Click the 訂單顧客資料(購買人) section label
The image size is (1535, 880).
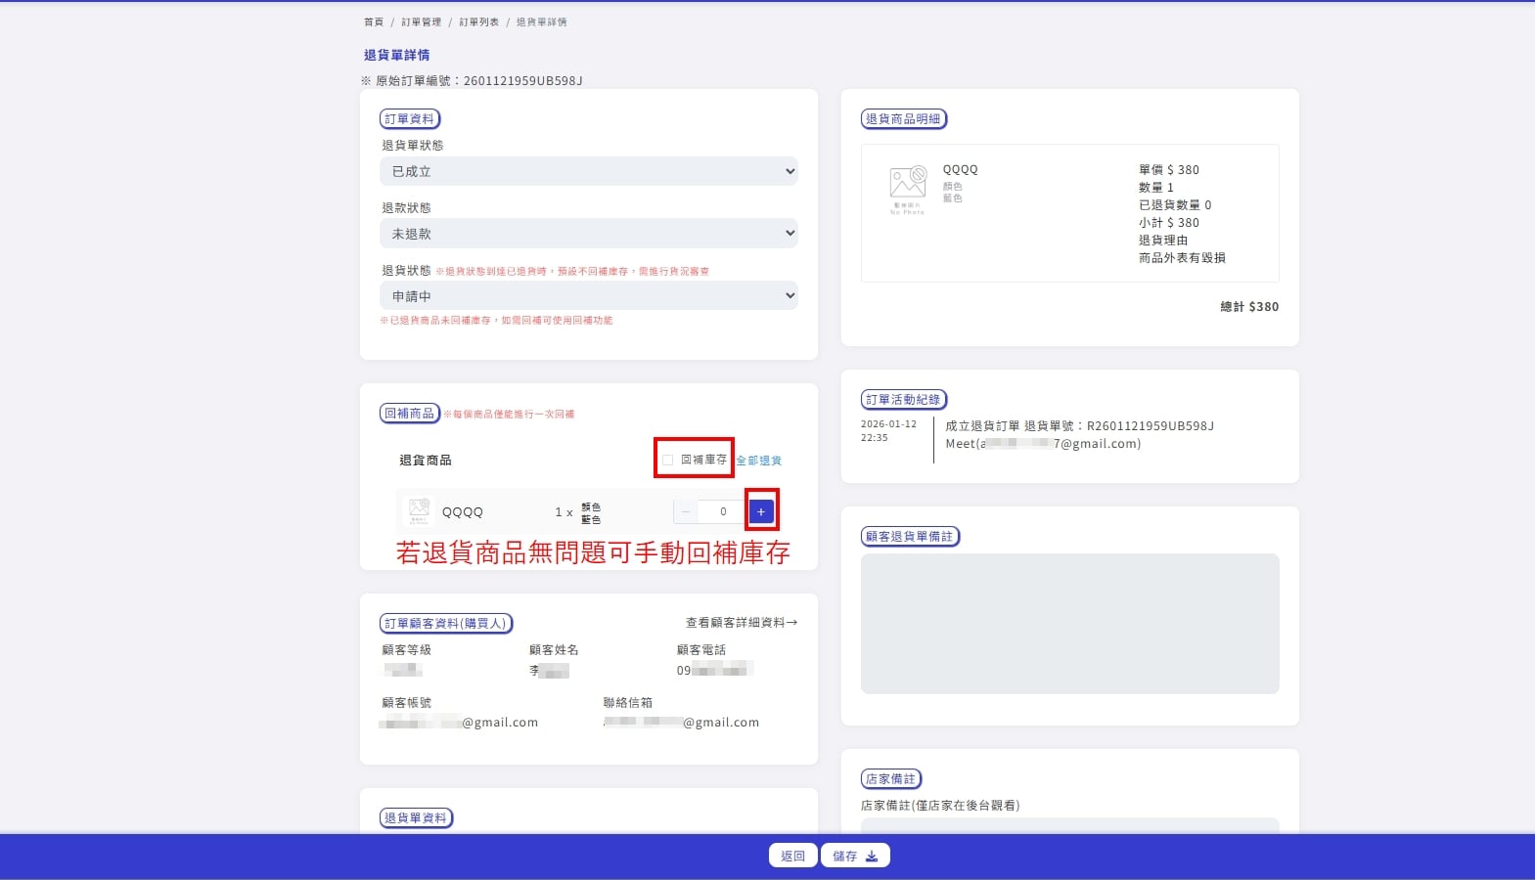pyautogui.click(x=446, y=624)
